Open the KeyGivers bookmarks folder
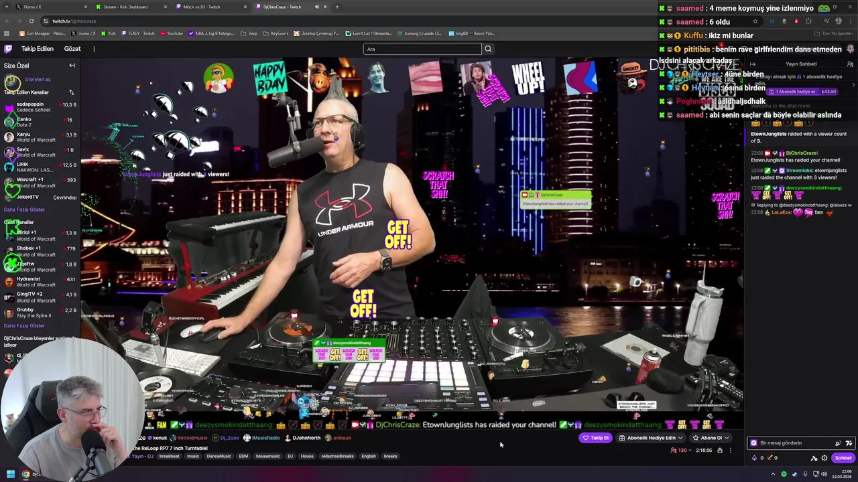Screen dimensions: 858x482 click(275, 33)
